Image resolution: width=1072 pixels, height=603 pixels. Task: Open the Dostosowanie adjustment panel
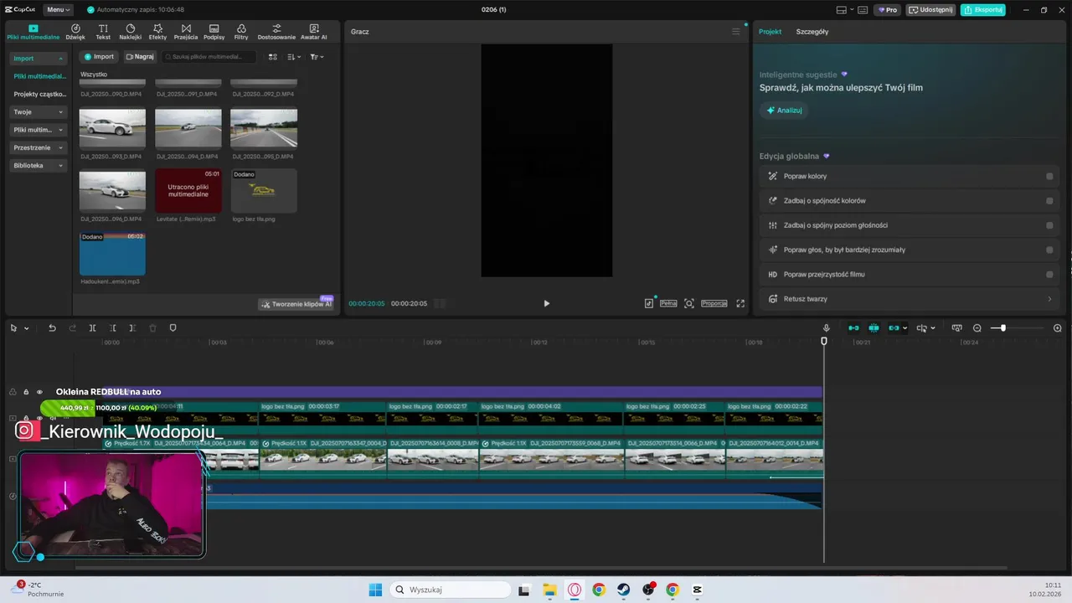(276, 32)
